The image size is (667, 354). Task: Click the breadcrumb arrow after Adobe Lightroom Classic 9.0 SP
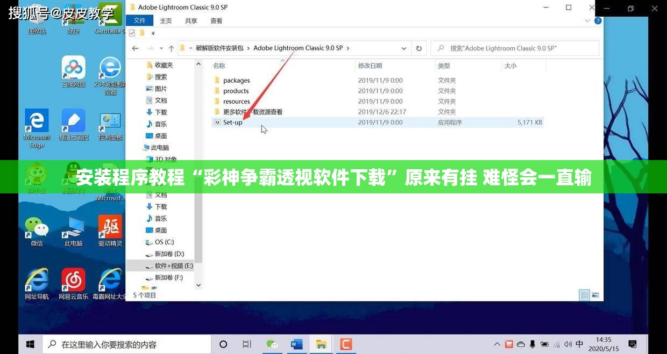[348, 48]
